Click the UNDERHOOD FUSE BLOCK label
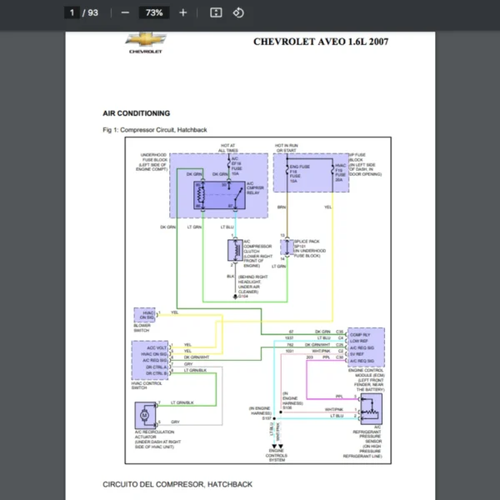The image size is (500, 500). pyautogui.click(x=152, y=162)
